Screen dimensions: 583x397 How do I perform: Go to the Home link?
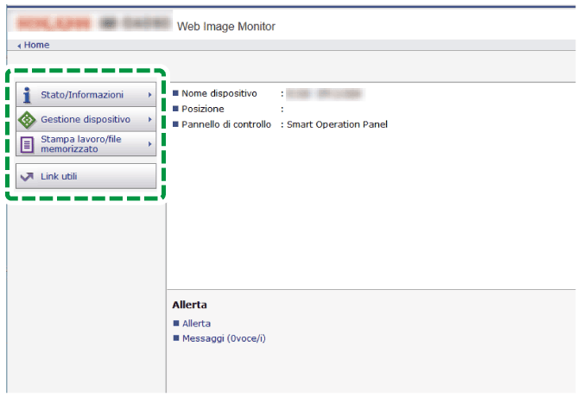pos(36,45)
